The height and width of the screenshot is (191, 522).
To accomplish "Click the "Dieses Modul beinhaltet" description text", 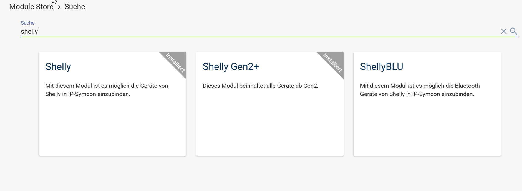I will [260, 86].
